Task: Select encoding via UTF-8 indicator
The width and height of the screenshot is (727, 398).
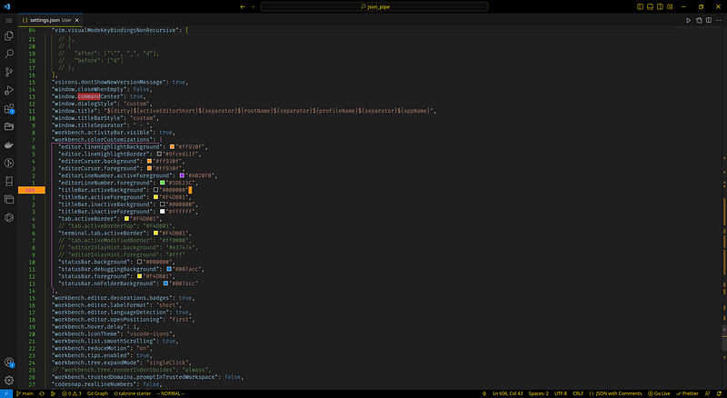Action: coord(561,393)
